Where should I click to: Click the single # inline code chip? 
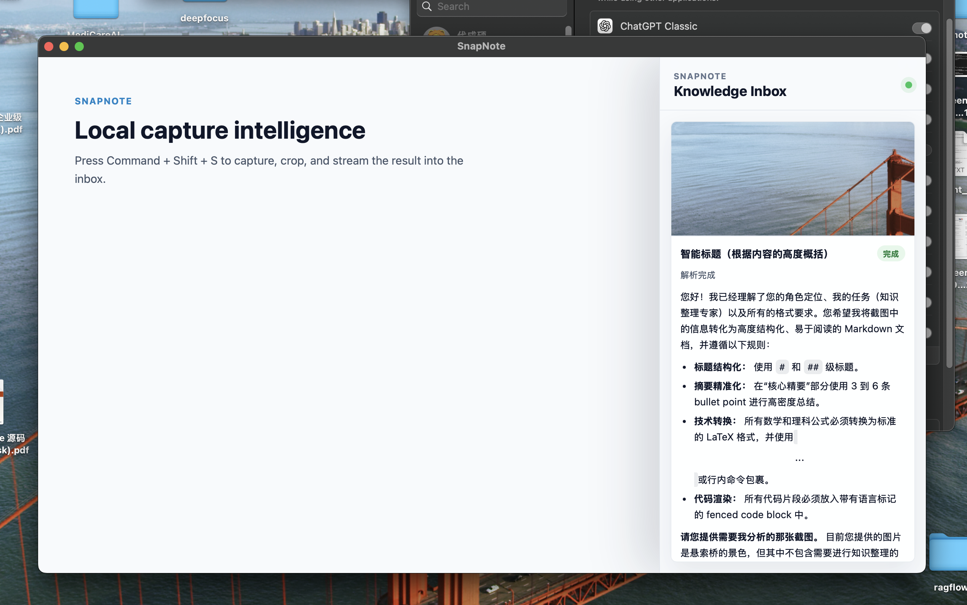click(x=781, y=367)
